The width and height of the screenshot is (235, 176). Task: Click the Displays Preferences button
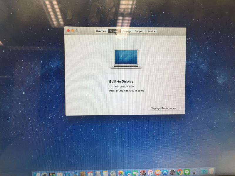click(x=164, y=108)
